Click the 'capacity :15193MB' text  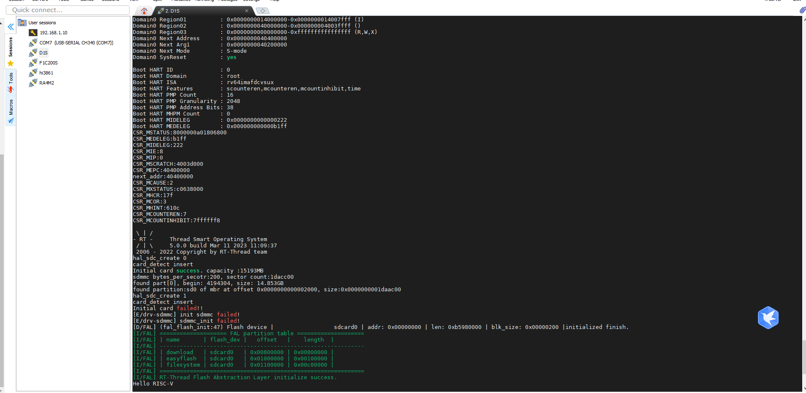tap(235, 271)
